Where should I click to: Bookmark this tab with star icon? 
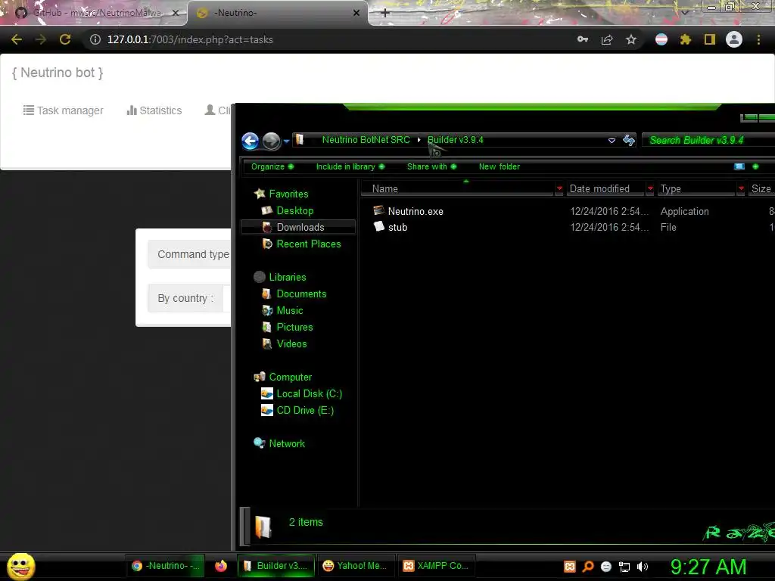point(631,39)
